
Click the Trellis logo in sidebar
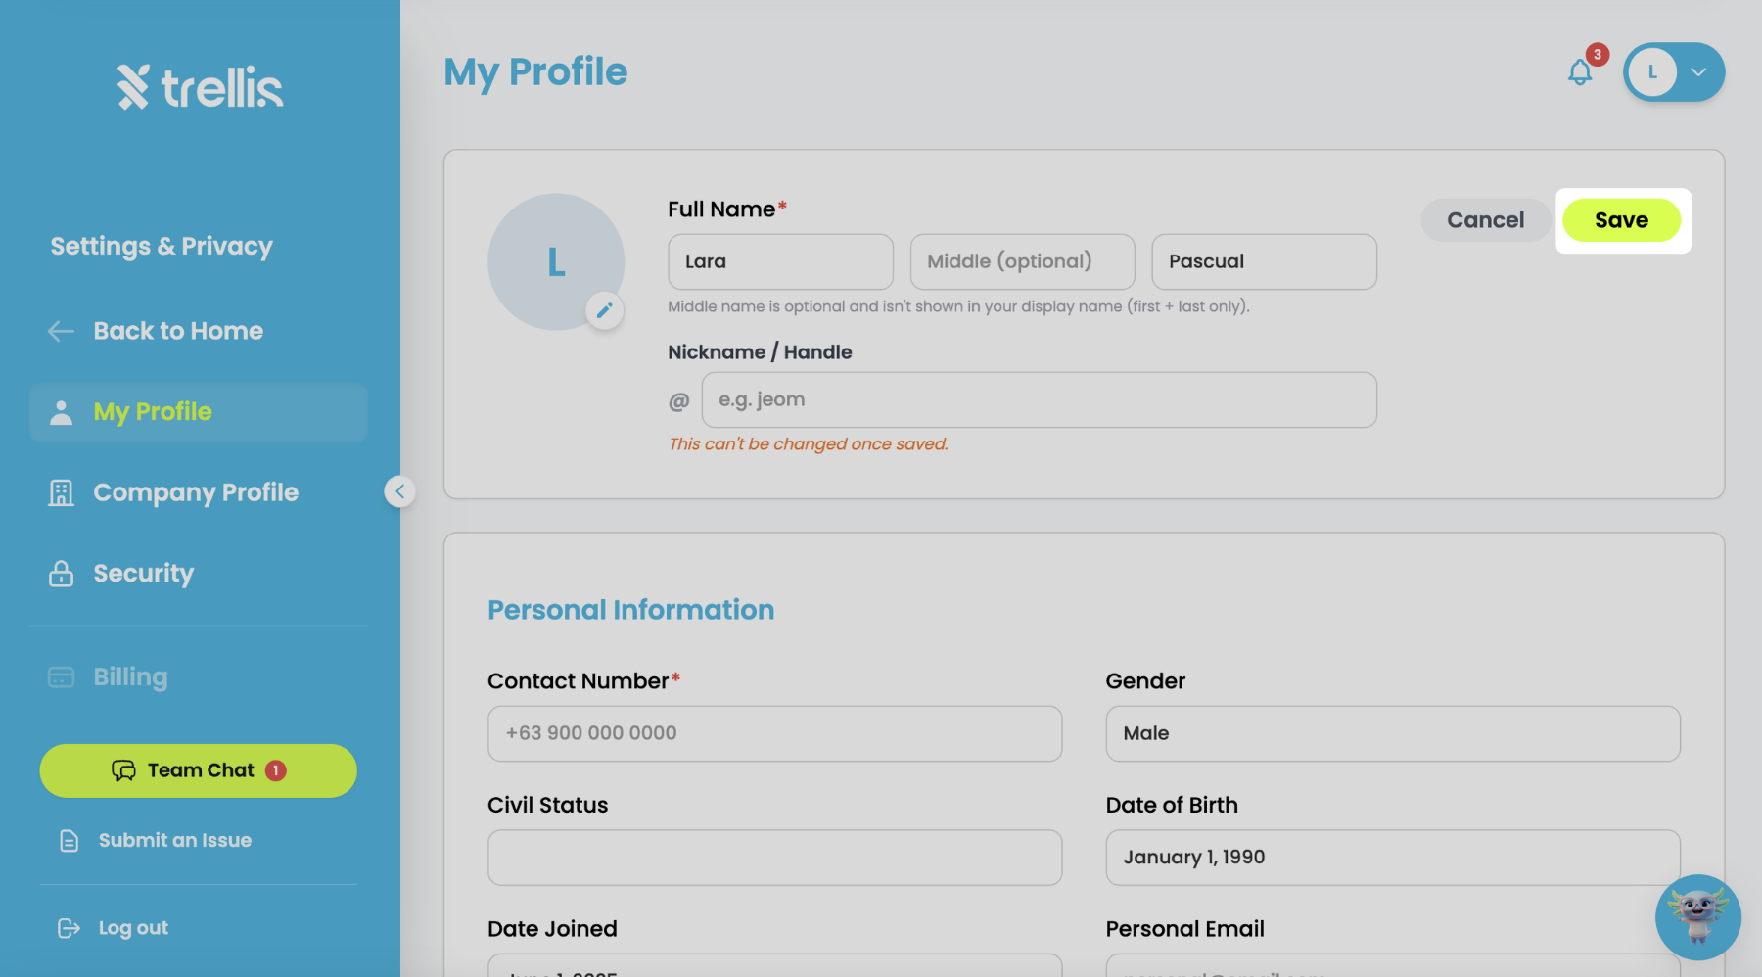(201, 87)
